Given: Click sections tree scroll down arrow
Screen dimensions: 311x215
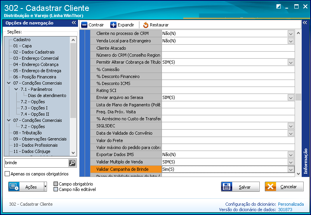Looking at the screenshot, I should (73, 153).
